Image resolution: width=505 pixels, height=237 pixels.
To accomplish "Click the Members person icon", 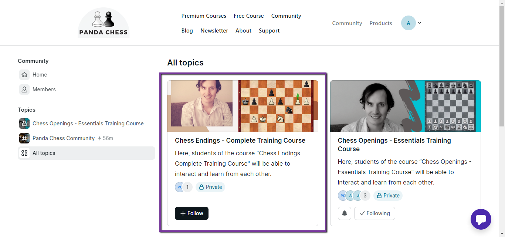I will (24, 89).
